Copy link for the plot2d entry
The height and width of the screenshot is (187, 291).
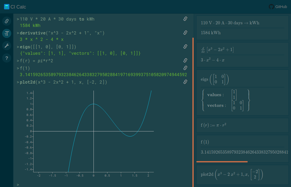point(185,82)
